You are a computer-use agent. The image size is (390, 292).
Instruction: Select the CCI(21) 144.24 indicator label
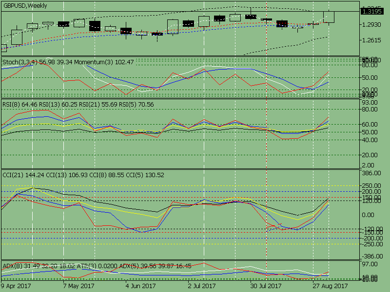(23, 175)
